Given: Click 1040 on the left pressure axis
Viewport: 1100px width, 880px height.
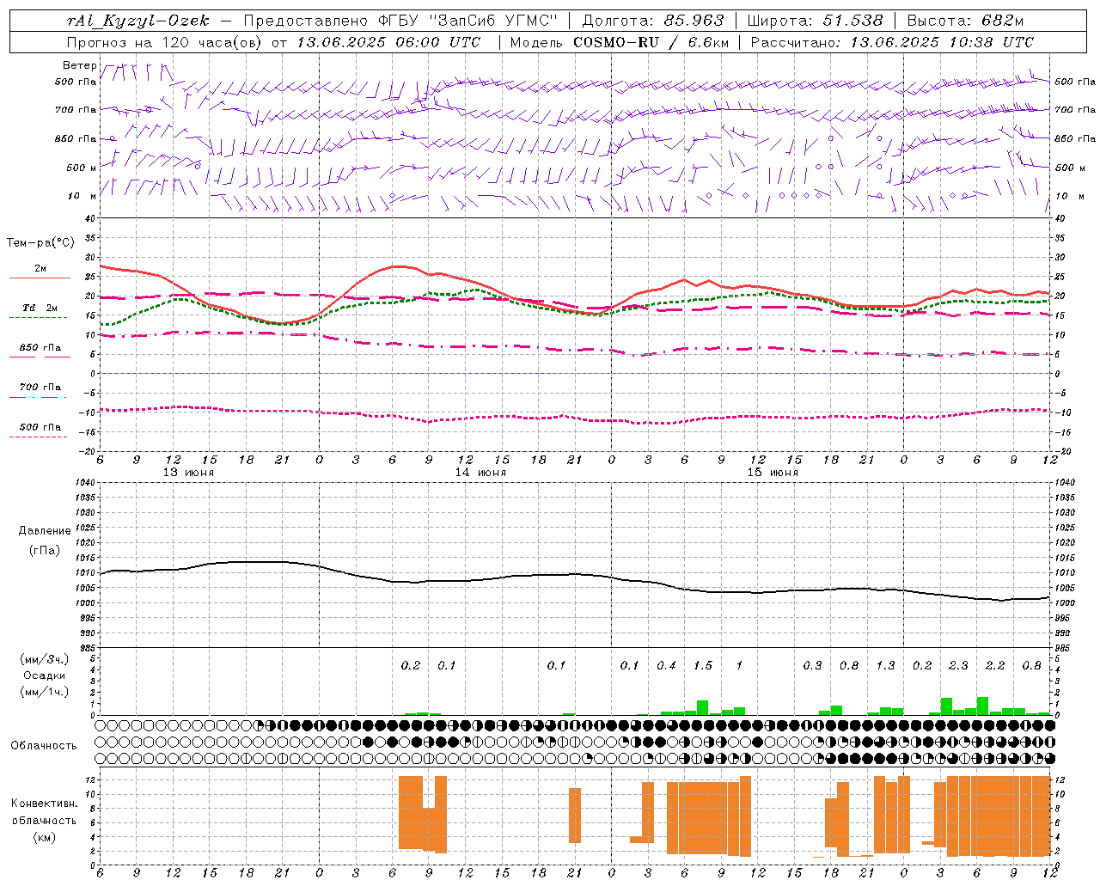Looking at the screenshot, I should click(x=87, y=482).
